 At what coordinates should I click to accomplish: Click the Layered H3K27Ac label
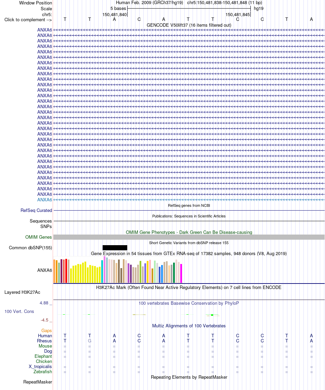pyautogui.click(x=22, y=292)
